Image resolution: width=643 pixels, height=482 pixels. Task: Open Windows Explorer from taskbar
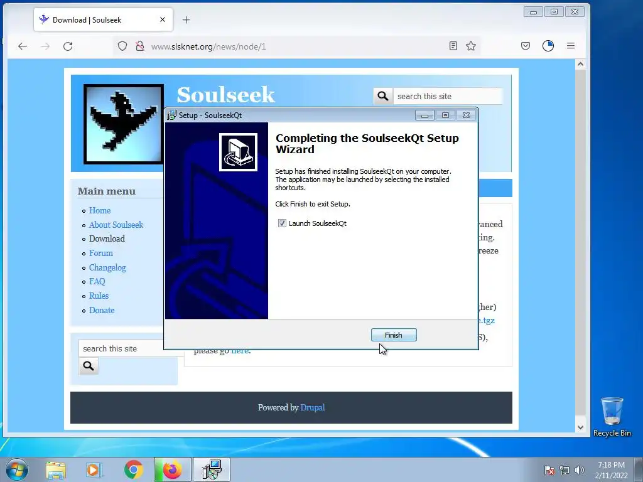56,469
